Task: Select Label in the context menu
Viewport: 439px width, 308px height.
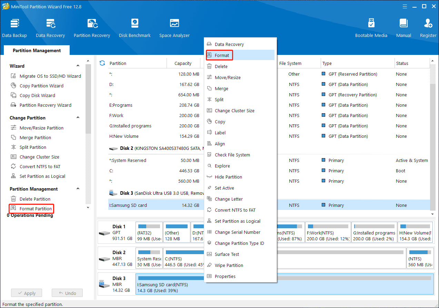Action: [x=240, y=133]
